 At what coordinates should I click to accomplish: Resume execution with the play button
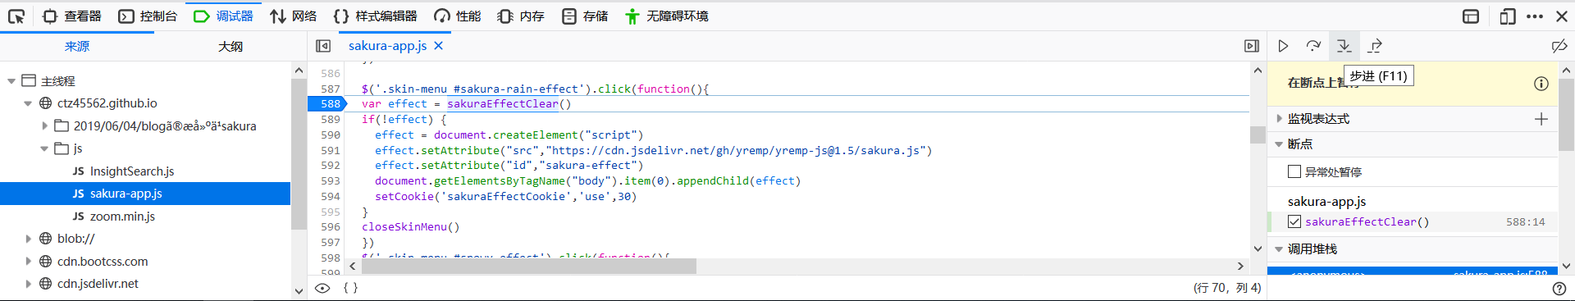pyautogui.click(x=1283, y=46)
